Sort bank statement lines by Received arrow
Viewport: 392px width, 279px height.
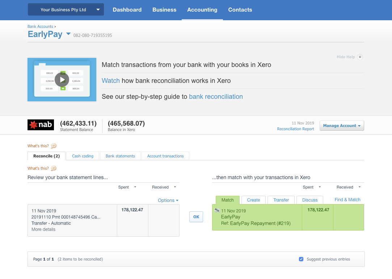pos(175,187)
